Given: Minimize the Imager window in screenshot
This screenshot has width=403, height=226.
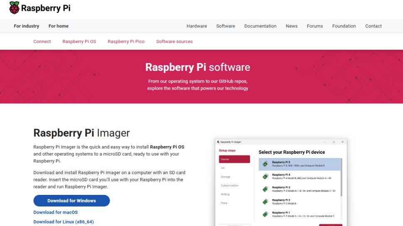Looking at the screenshot, I should 324,142.
